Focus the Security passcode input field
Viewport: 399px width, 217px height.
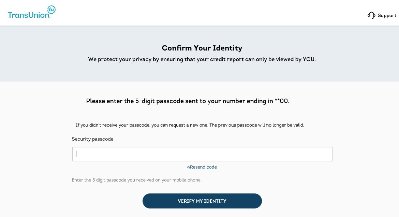coord(202,154)
